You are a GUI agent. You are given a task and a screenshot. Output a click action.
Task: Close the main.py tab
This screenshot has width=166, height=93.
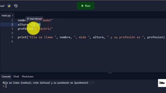point(13,16)
